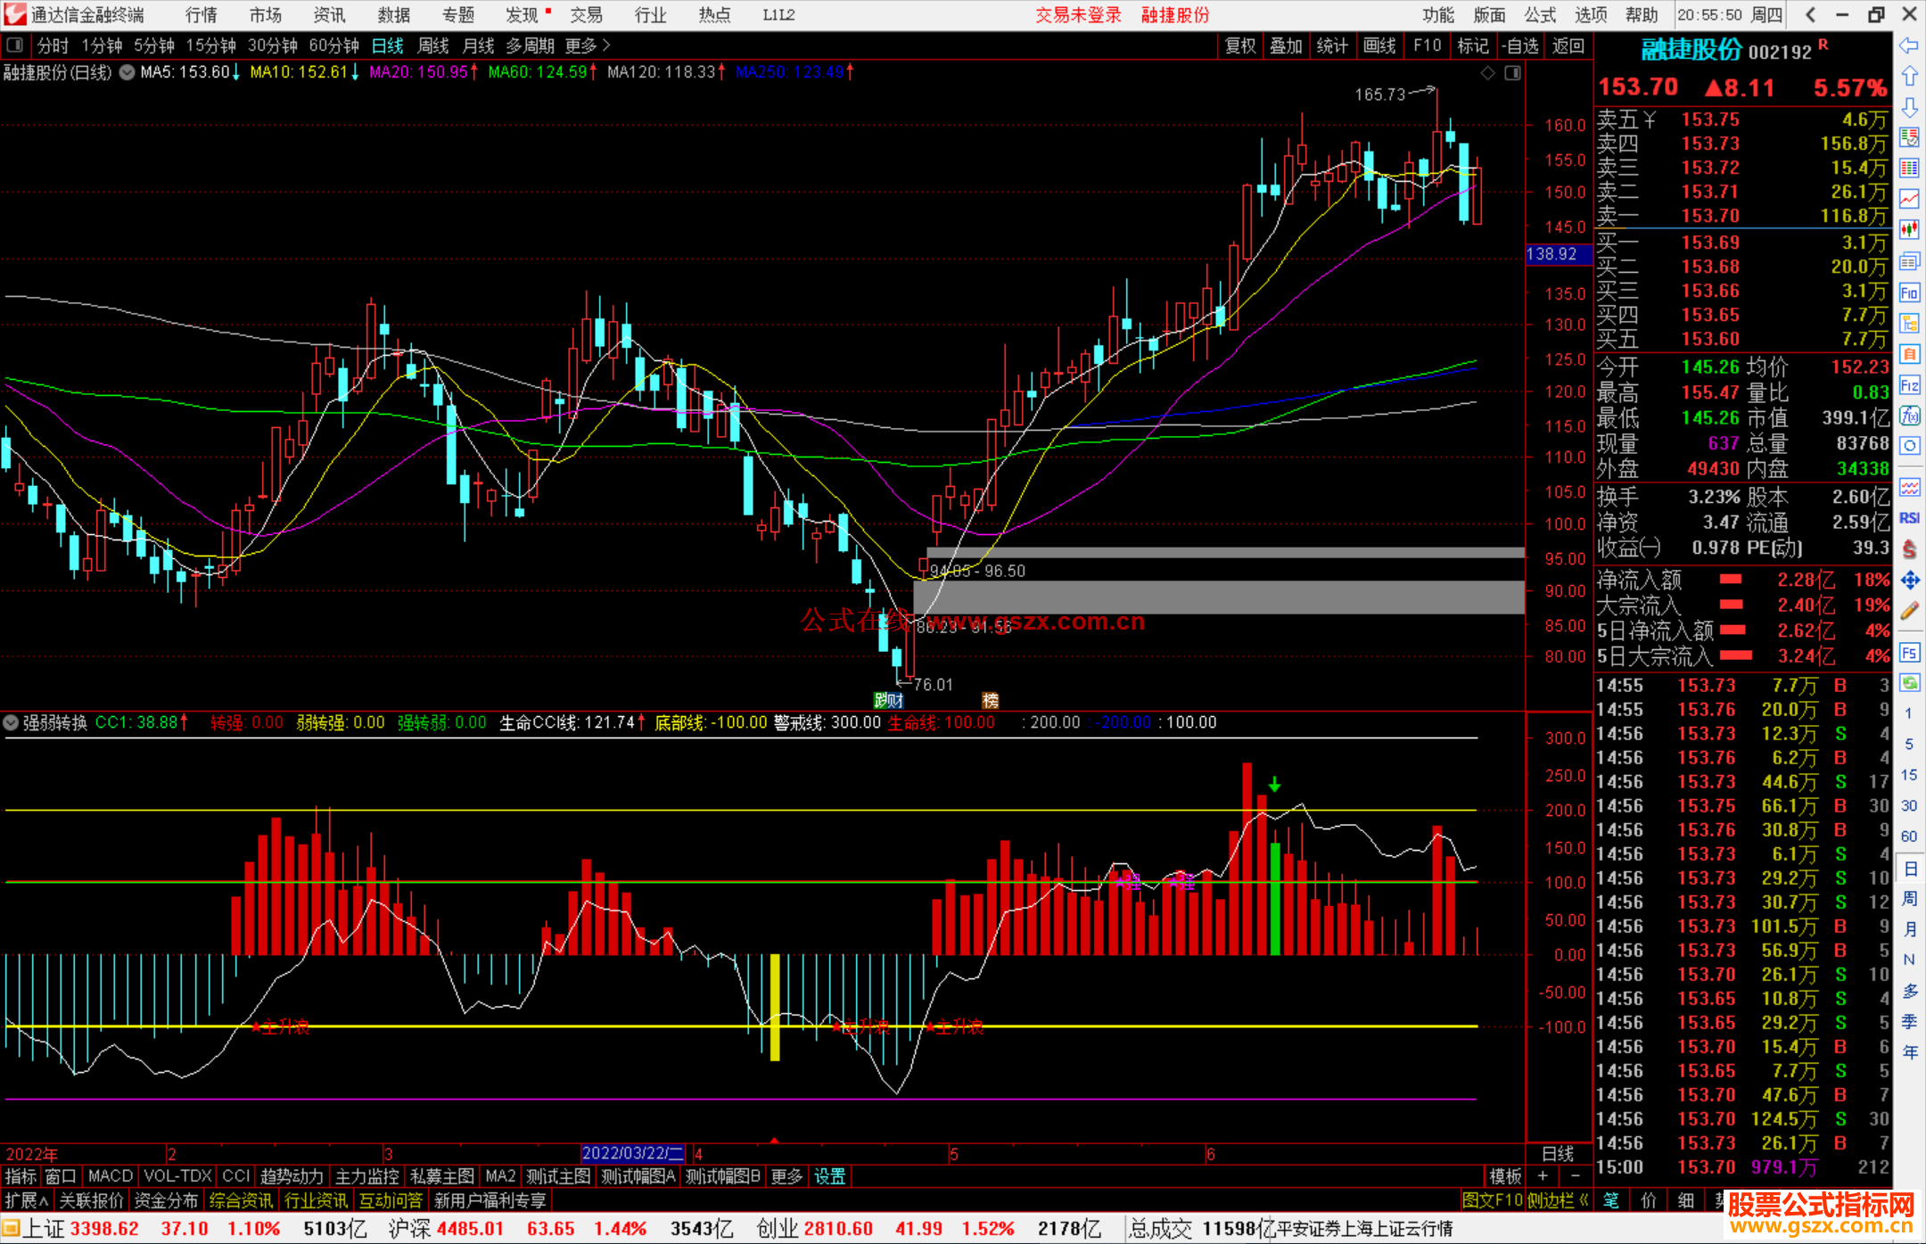
Task: Click the 设置 settings tab
Action: coord(830,1176)
